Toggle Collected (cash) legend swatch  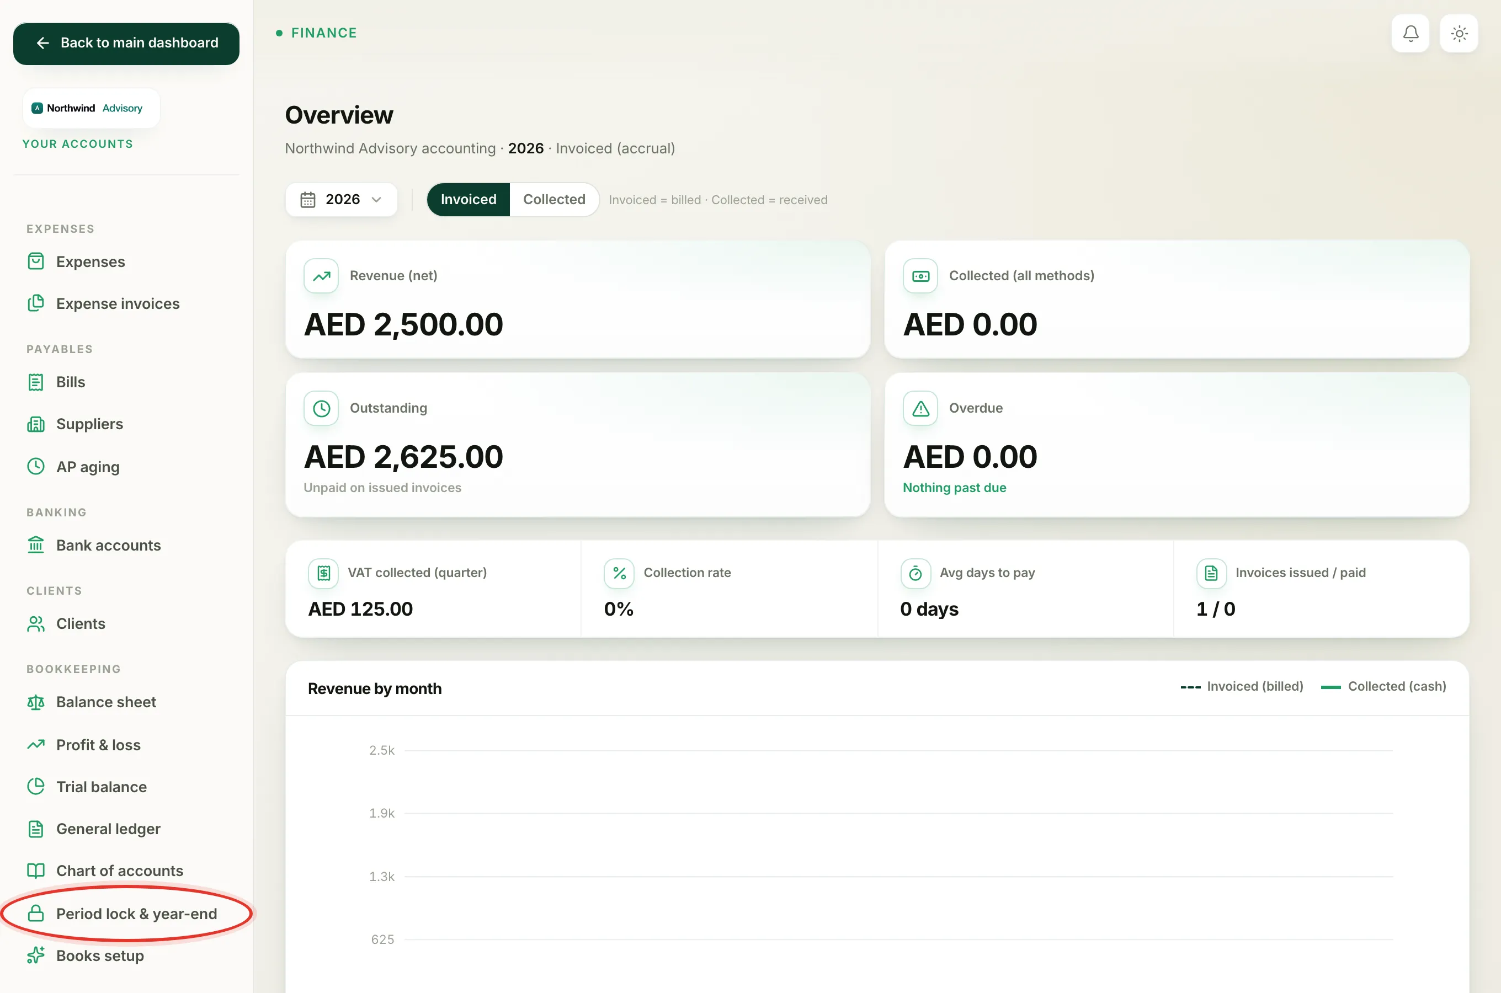pos(1330,687)
